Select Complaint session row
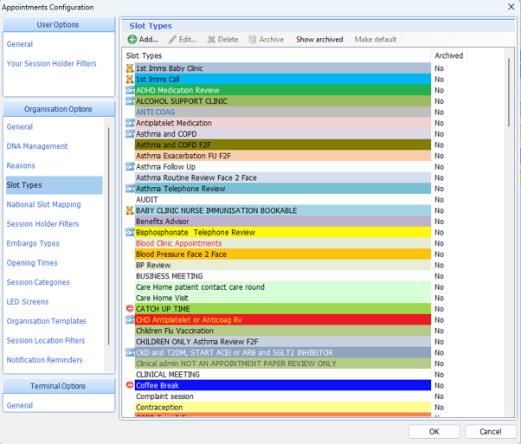521x444 pixels. (283, 396)
